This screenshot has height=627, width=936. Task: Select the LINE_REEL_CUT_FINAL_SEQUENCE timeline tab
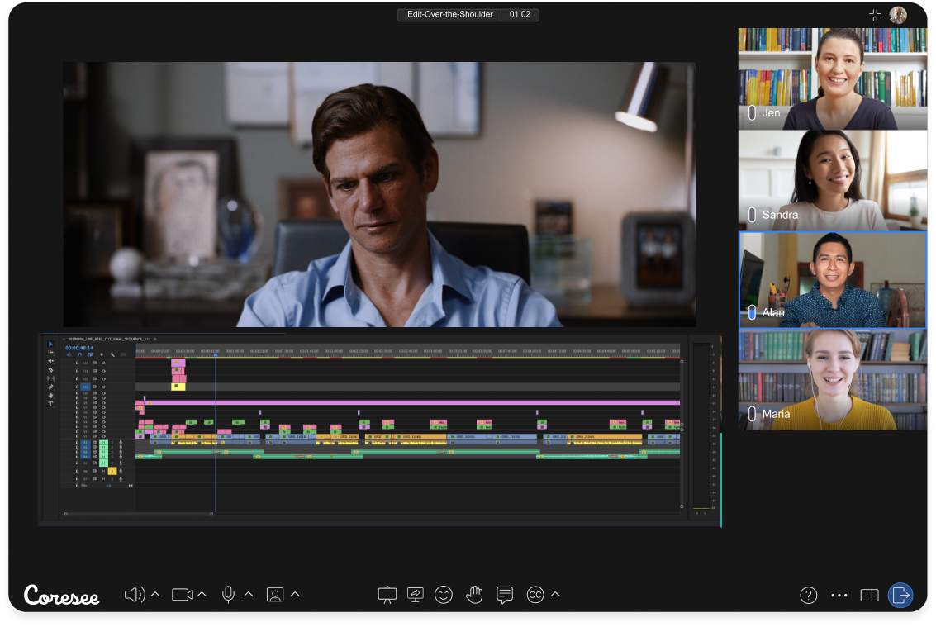pyautogui.click(x=109, y=340)
